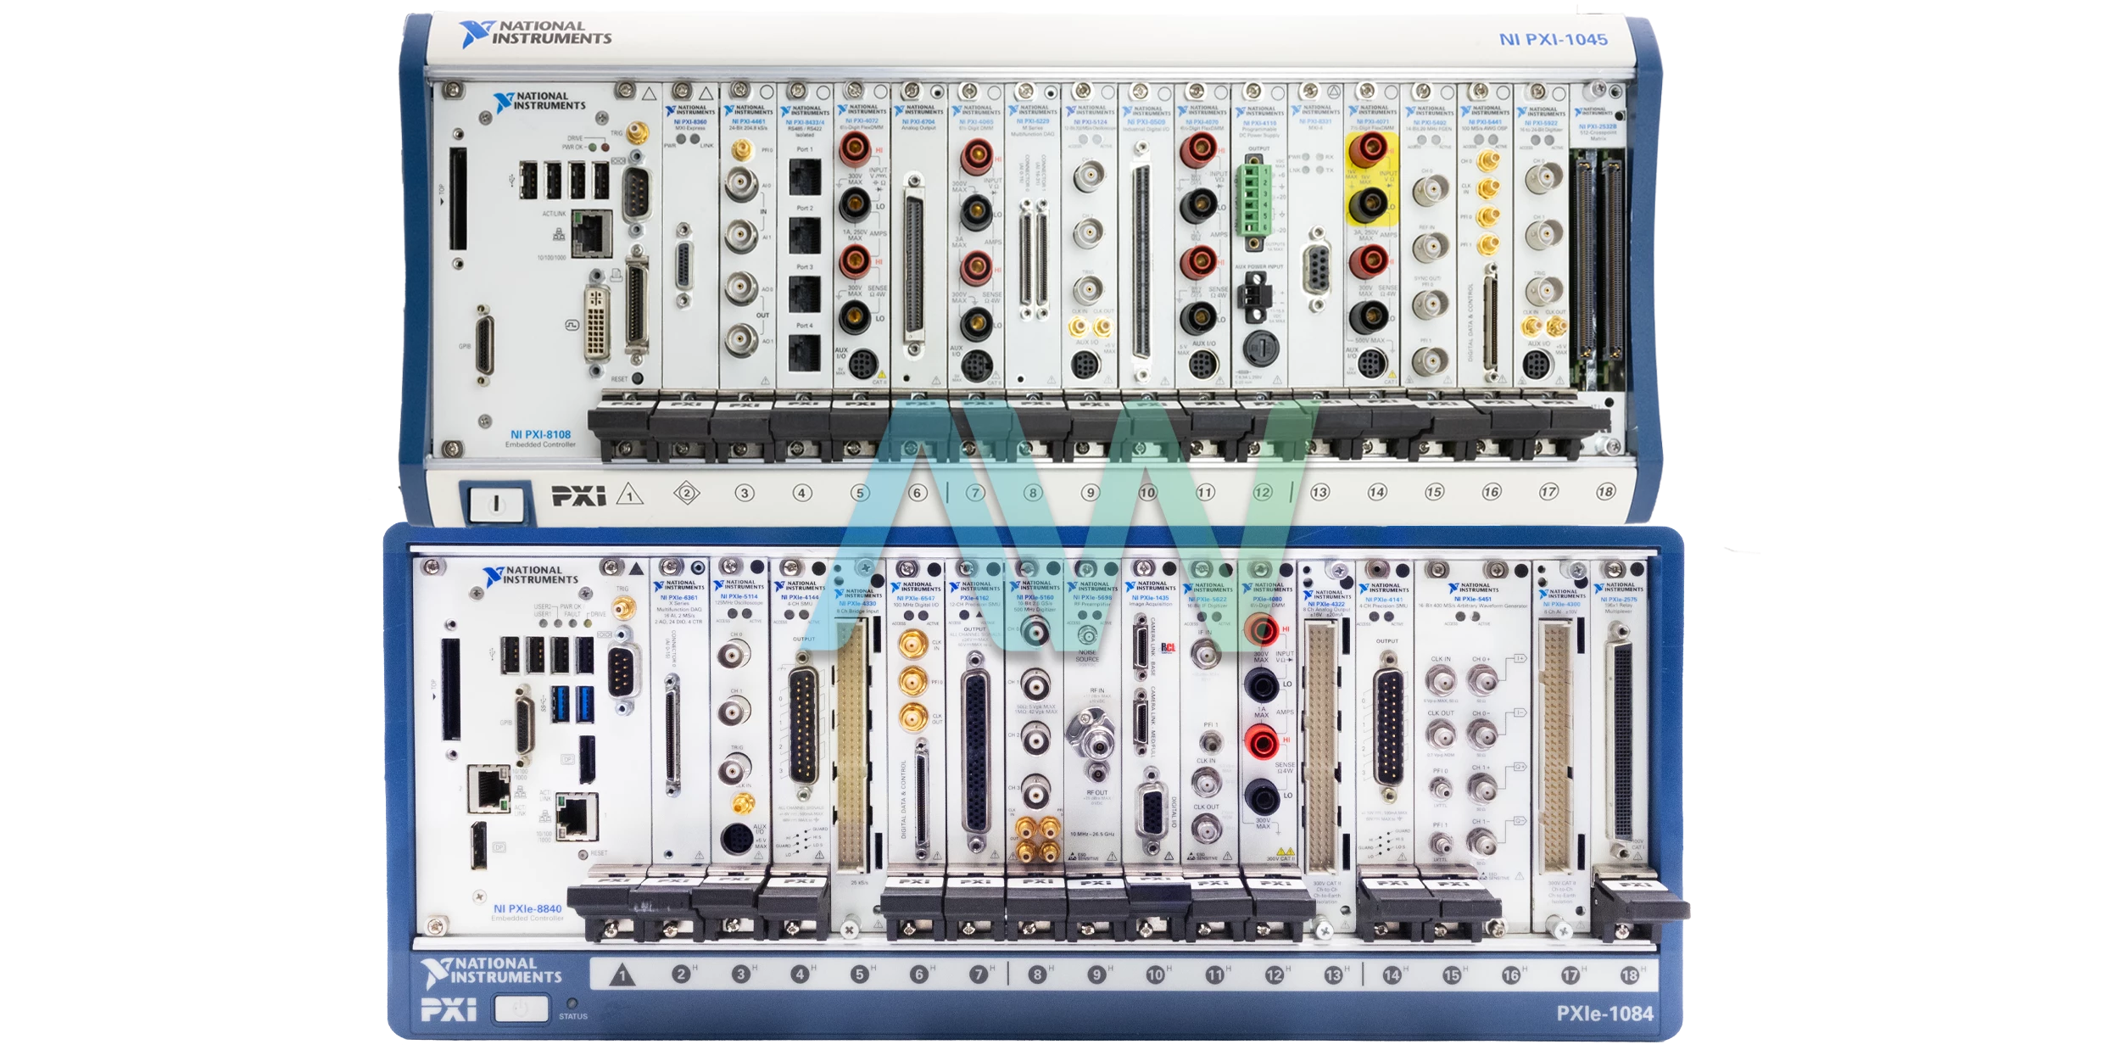
Task: Select the TRIG connector on the PXI-8108 controller
Action: pyautogui.click(x=637, y=133)
